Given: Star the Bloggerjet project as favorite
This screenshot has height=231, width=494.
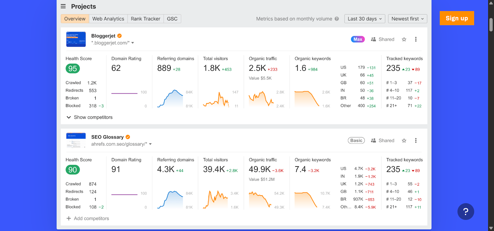Looking at the screenshot, I should click(x=404, y=40).
